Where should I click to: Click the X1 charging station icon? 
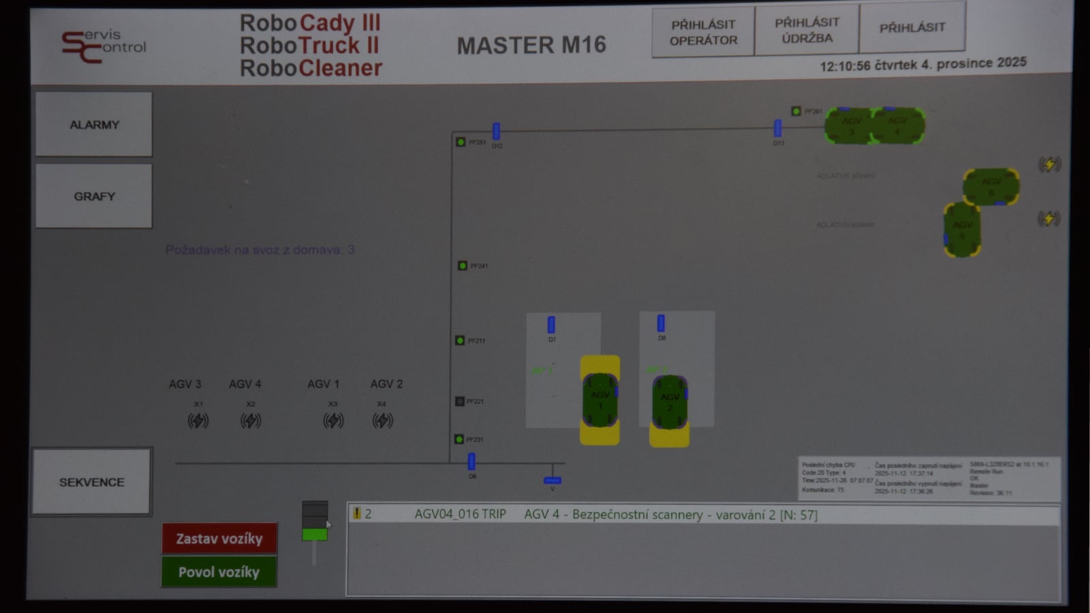click(198, 421)
